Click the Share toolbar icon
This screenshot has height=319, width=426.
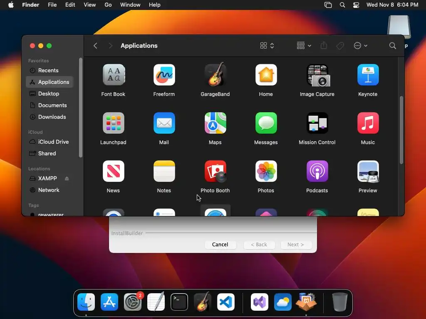(323, 45)
